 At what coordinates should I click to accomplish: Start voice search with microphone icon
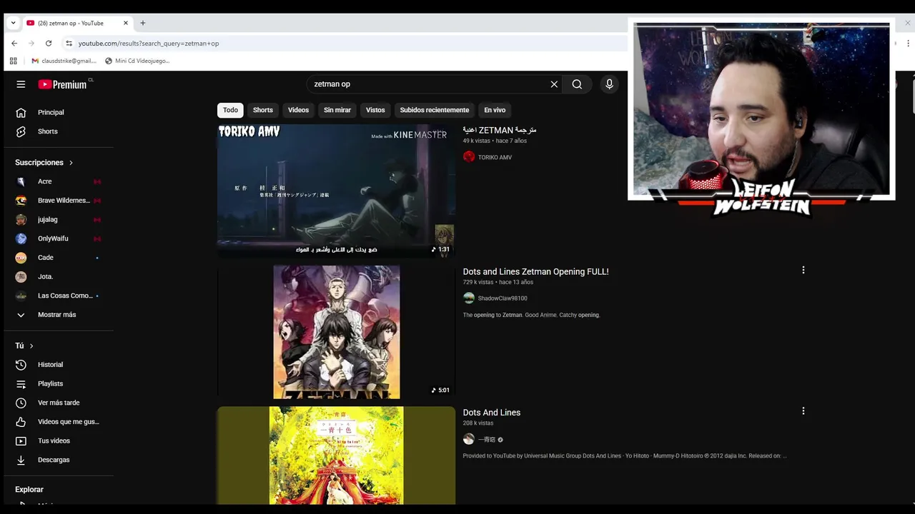pyautogui.click(x=609, y=84)
